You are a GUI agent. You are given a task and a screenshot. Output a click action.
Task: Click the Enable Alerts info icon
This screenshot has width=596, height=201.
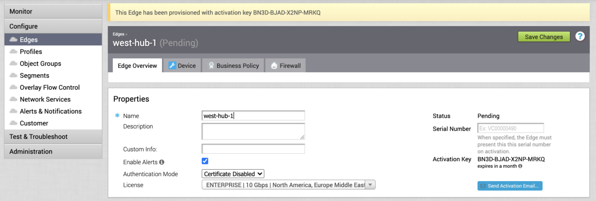tap(162, 162)
